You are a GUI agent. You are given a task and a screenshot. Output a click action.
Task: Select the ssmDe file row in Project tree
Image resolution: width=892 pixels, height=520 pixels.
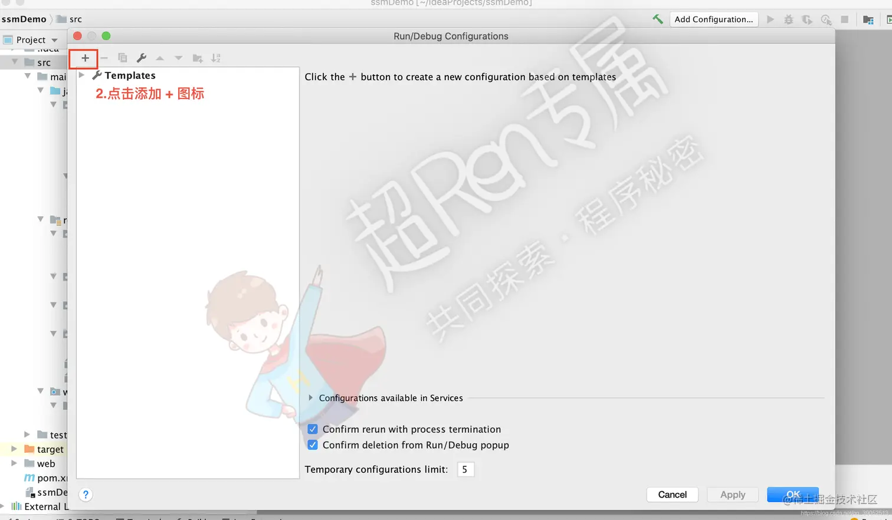point(46,492)
